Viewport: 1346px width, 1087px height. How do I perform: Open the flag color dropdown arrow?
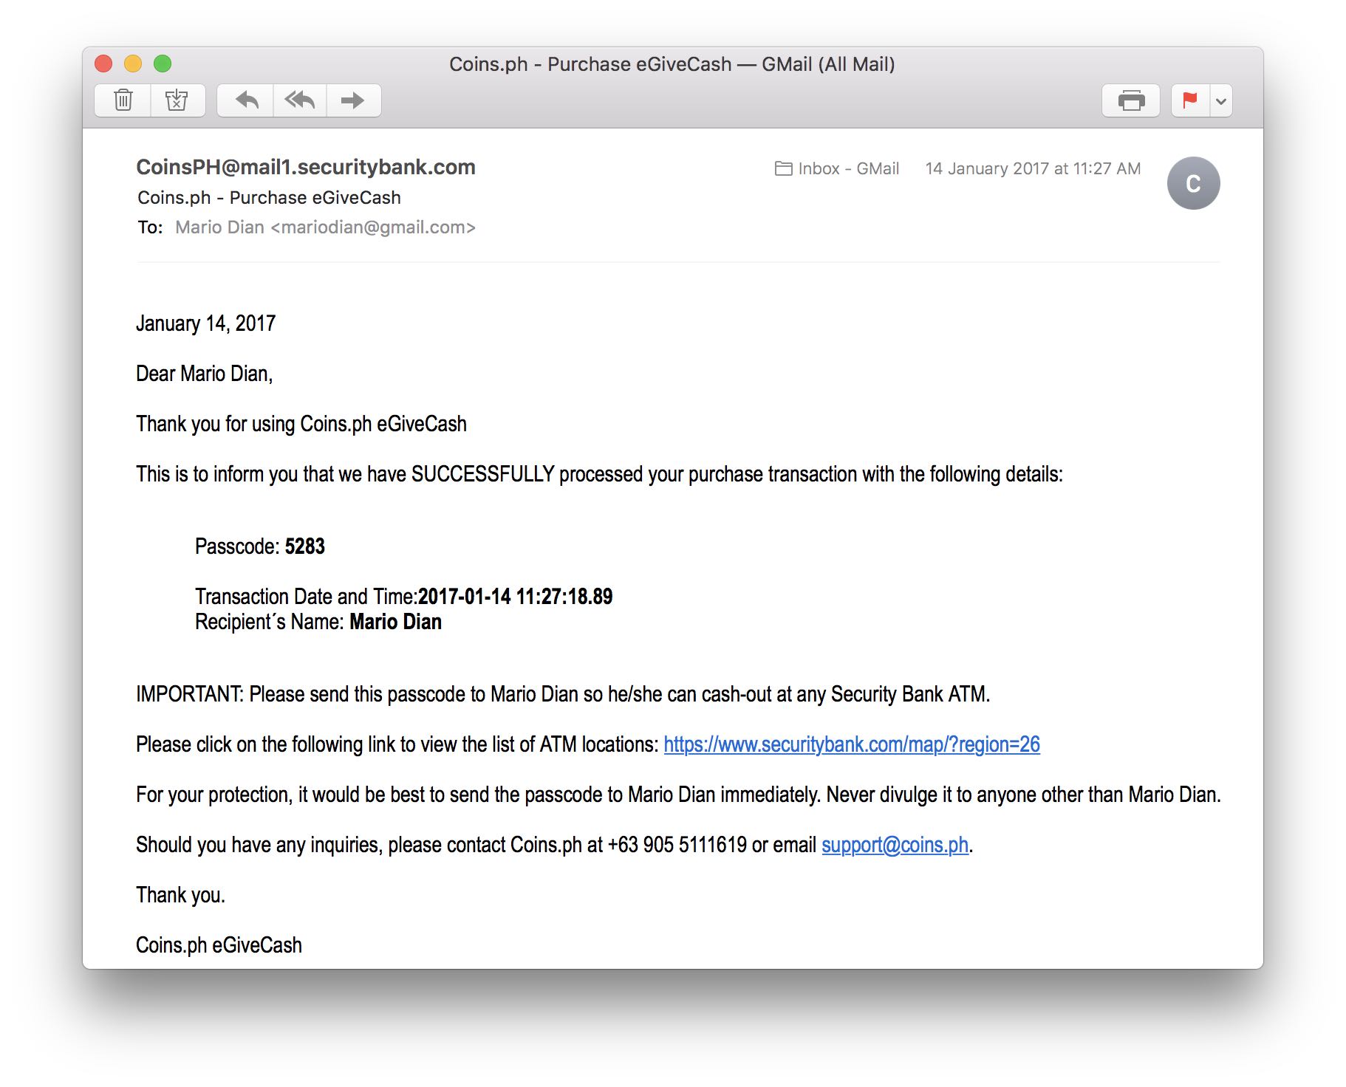click(x=1221, y=100)
